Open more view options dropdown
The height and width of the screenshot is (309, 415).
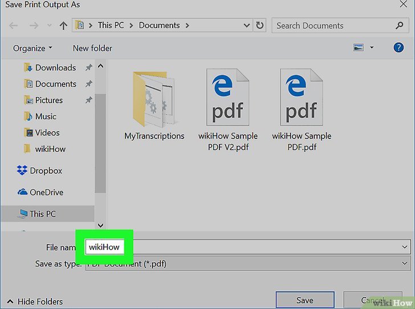coord(372,48)
